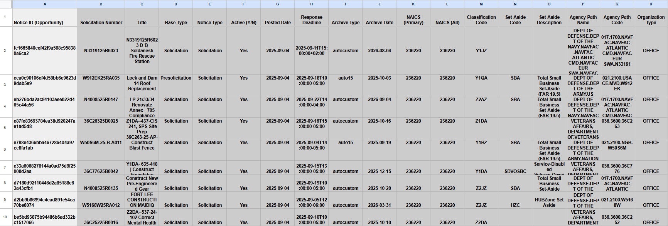668x226 pixels.
Task: Click the row 10 number header
Action: tap(5, 217)
